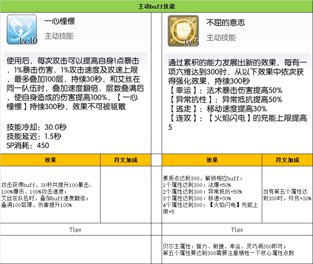
Task: Select the left 符文加成 column header
Action: 126,160
